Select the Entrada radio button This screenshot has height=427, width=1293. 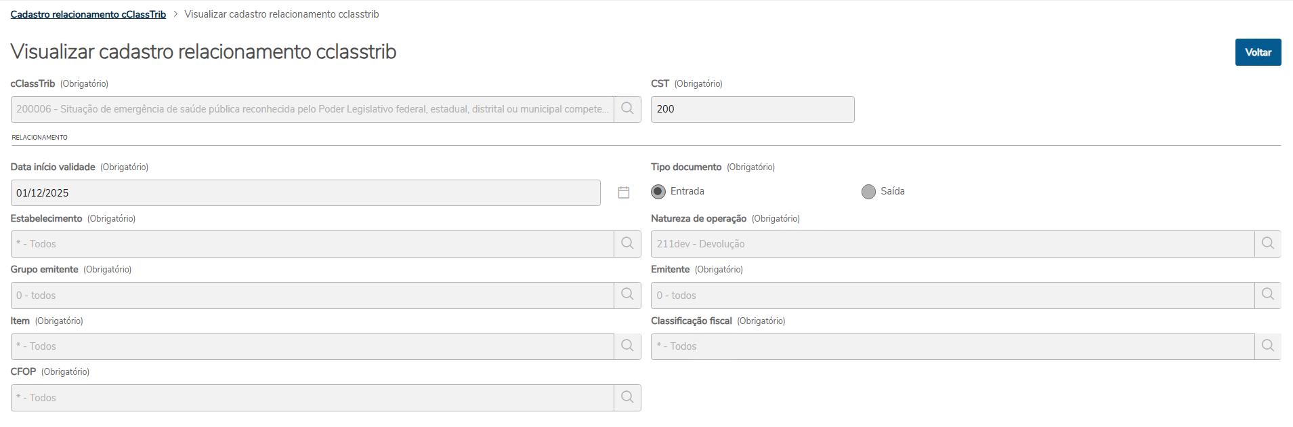[658, 192]
